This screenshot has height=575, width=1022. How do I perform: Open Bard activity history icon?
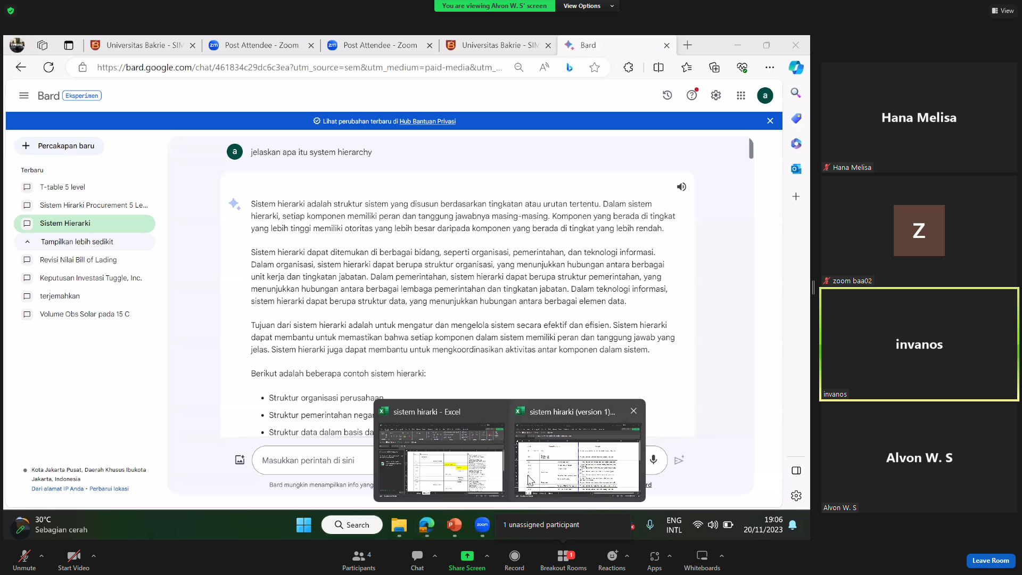(x=667, y=95)
